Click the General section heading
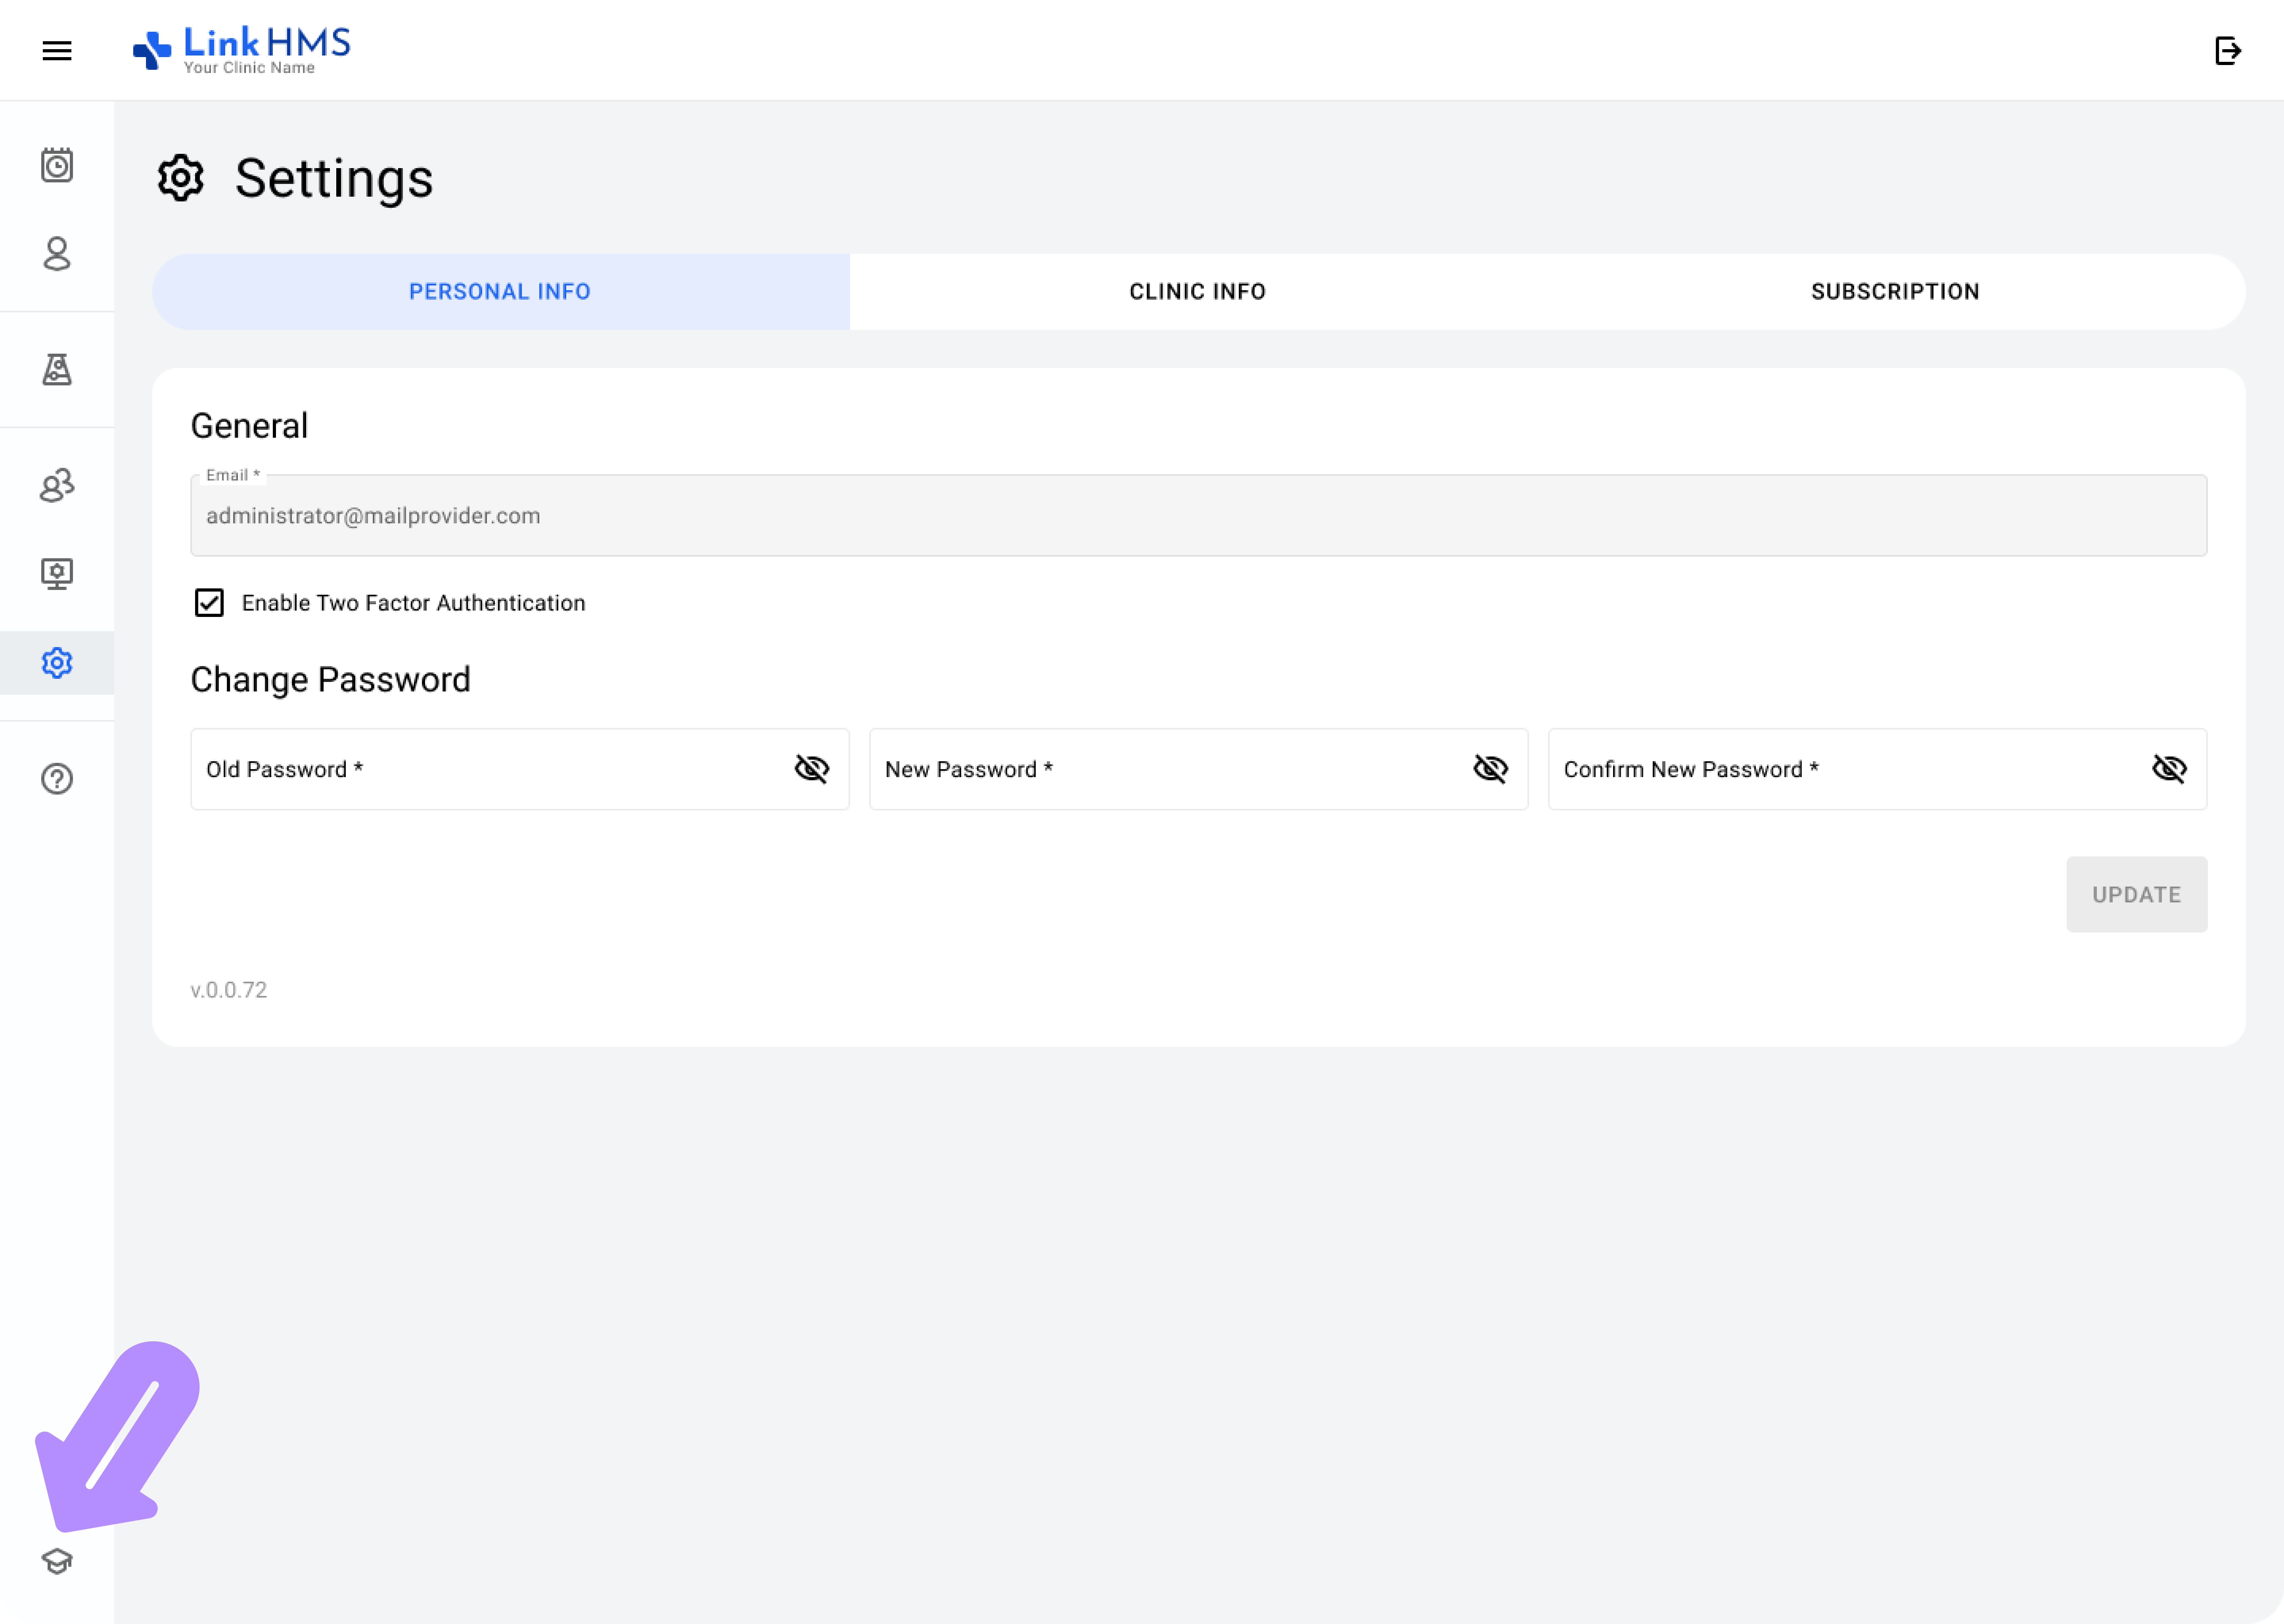2284x1624 pixels. [x=249, y=426]
